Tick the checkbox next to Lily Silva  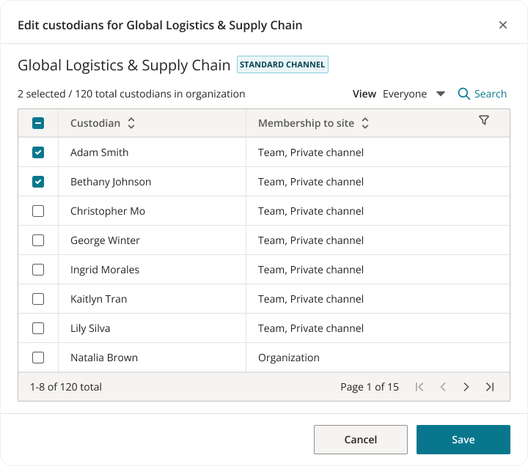coord(38,328)
